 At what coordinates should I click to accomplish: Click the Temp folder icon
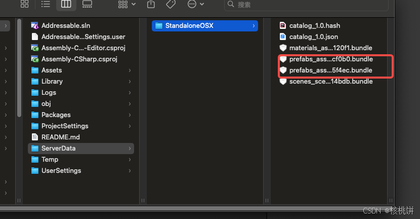[35, 159]
